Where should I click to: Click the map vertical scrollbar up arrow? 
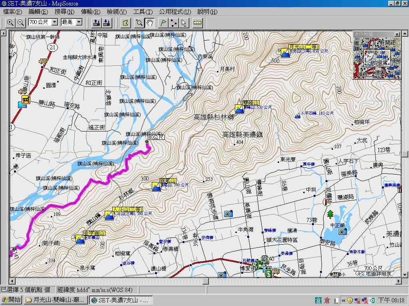(x=405, y=33)
